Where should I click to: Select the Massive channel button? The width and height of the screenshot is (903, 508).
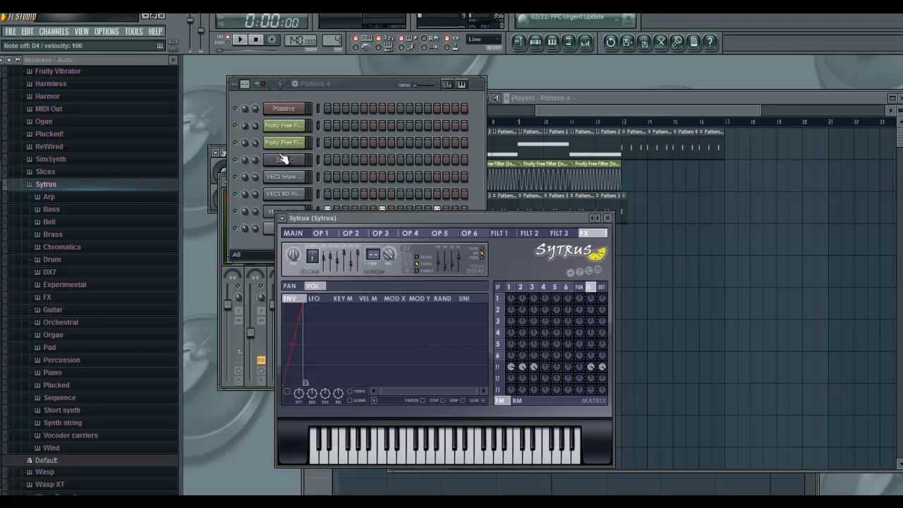click(x=284, y=109)
